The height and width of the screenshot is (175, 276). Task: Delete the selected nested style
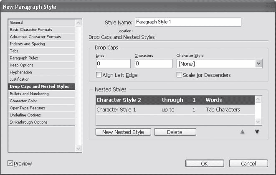[175, 132]
